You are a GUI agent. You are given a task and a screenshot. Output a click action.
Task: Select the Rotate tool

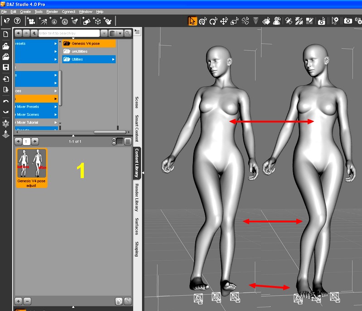[213, 21]
